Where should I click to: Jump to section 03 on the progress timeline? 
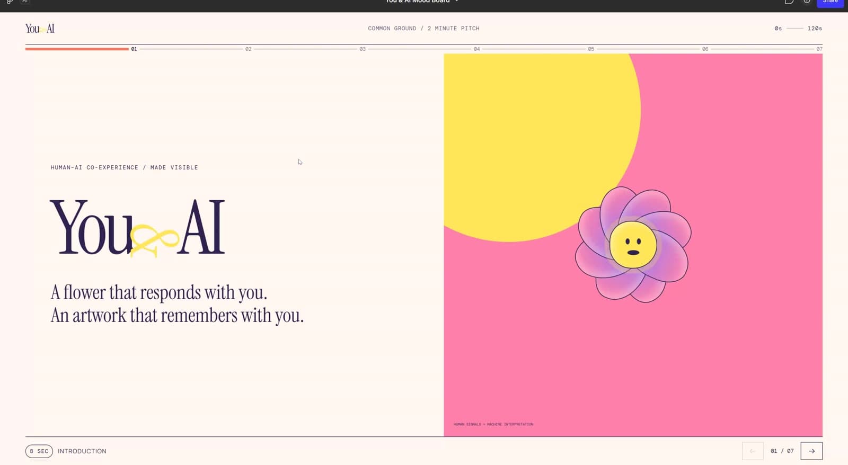pyautogui.click(x=363, y=49)
